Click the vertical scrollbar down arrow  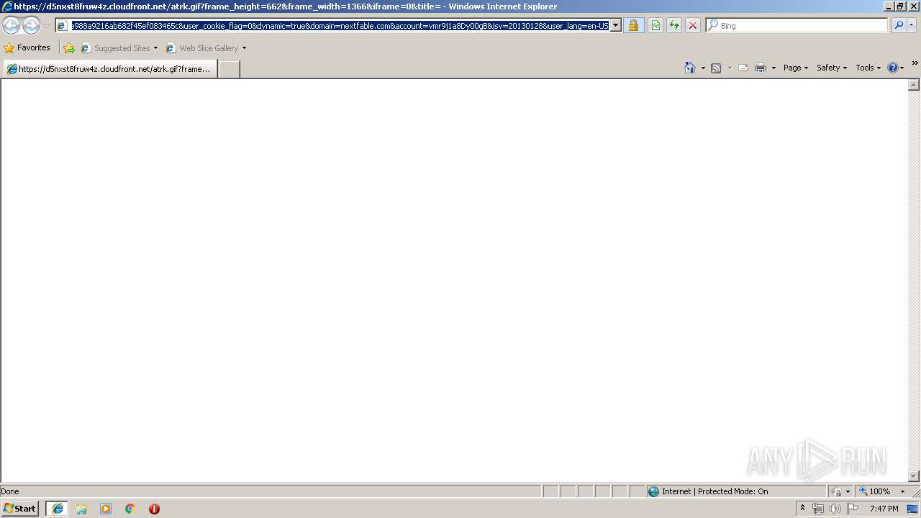click(x=914, y=476)
